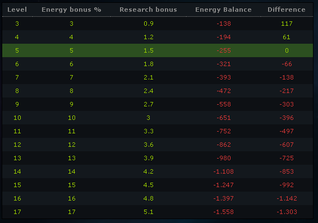Click the Research bonus value 1.2
318x223 pixels.
(x=149, y=37)
